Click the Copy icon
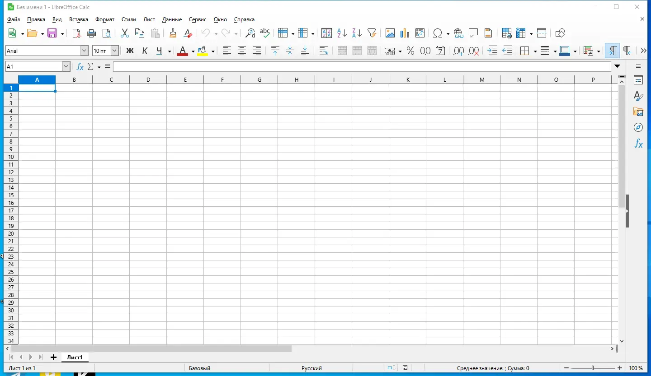 (x=140, y=33)
